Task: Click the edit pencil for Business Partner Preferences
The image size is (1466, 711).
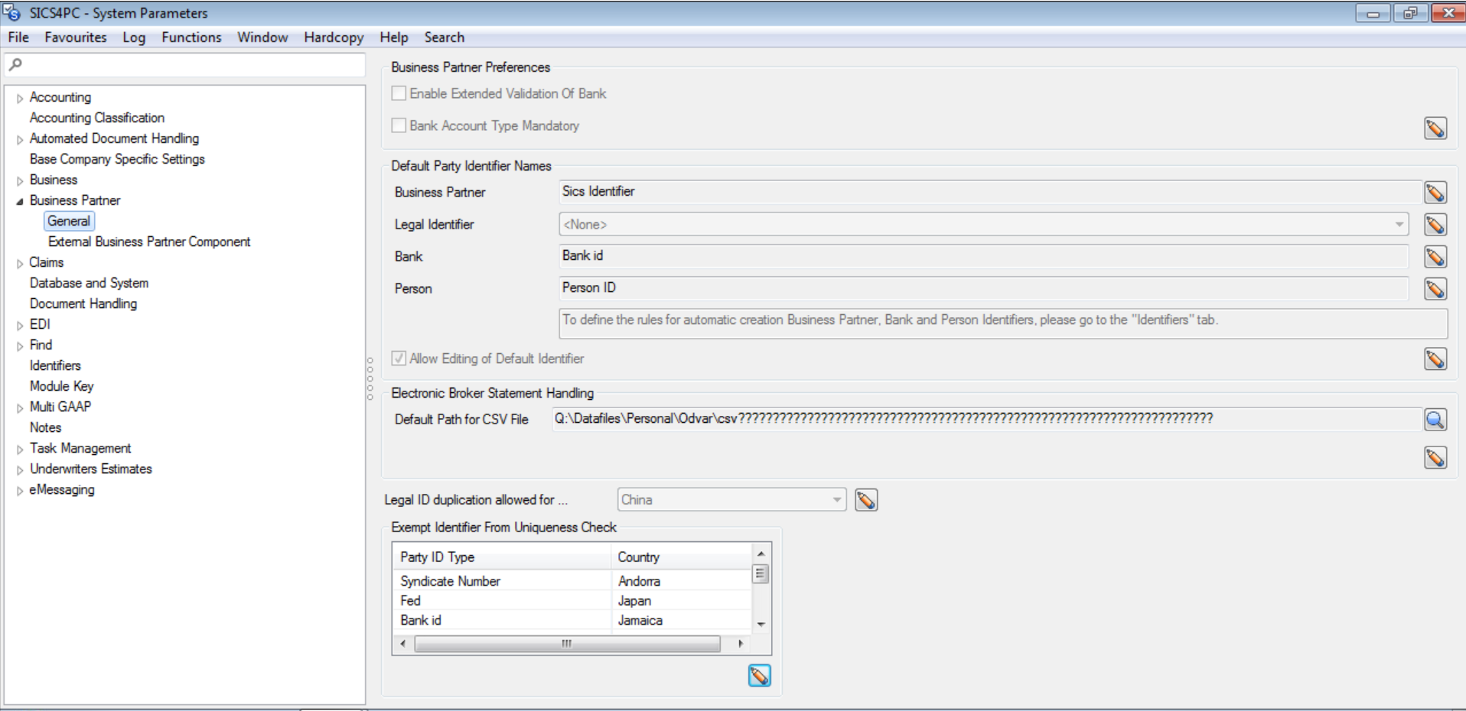Action: (x=1435, y=128)
